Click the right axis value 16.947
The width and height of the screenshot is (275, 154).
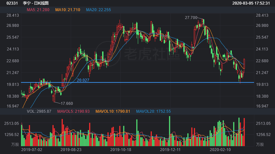262,106
